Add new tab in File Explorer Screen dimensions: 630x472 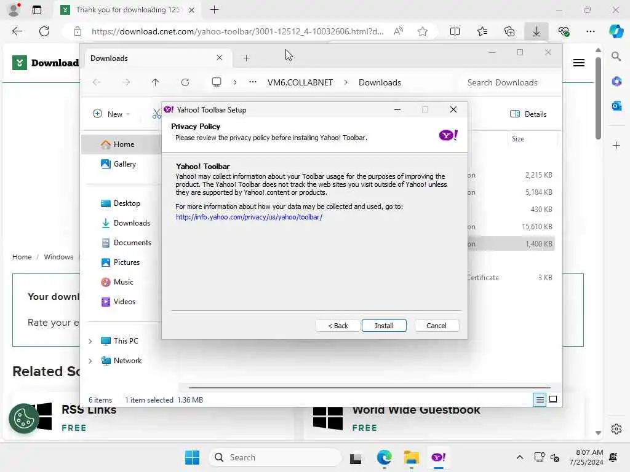[x=246, y=58]
